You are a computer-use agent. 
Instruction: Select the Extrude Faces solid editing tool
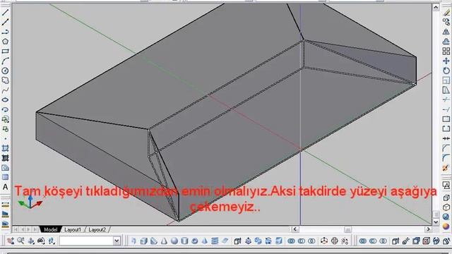(395, 241)
